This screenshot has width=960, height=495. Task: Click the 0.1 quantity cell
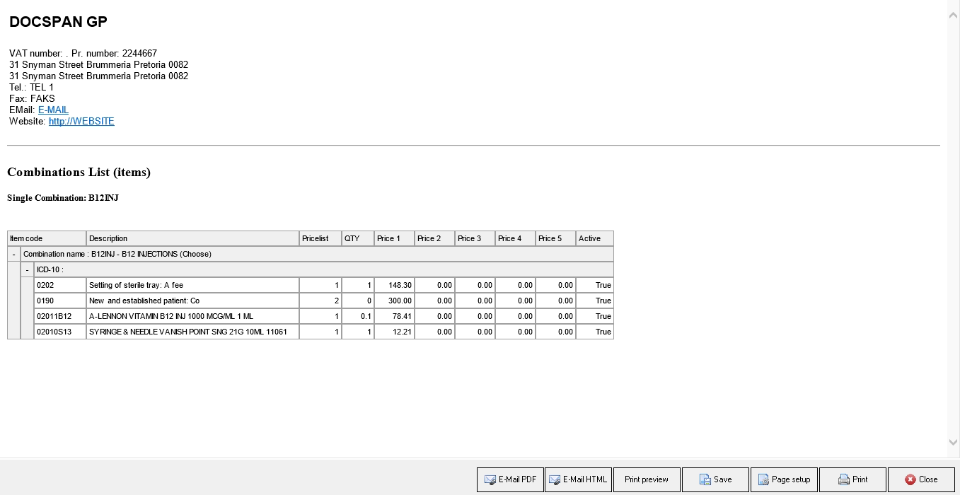coord(358,316)
